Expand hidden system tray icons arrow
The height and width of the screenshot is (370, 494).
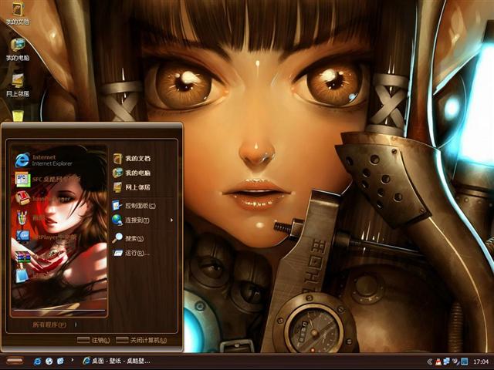tap(429, 361)
